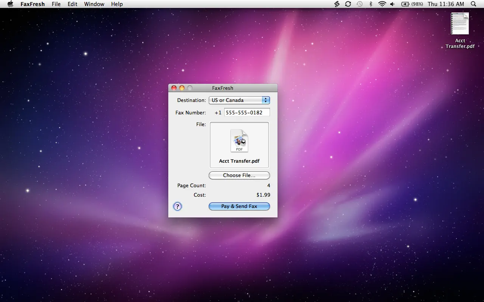Open Spotlight search magnifier
The height and width of the screenshot is (302, 484).
click(473, 4)
